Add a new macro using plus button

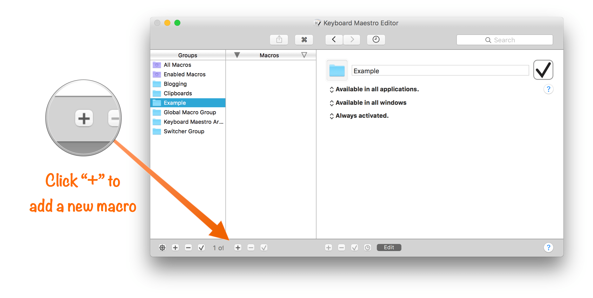click(238, 248)
